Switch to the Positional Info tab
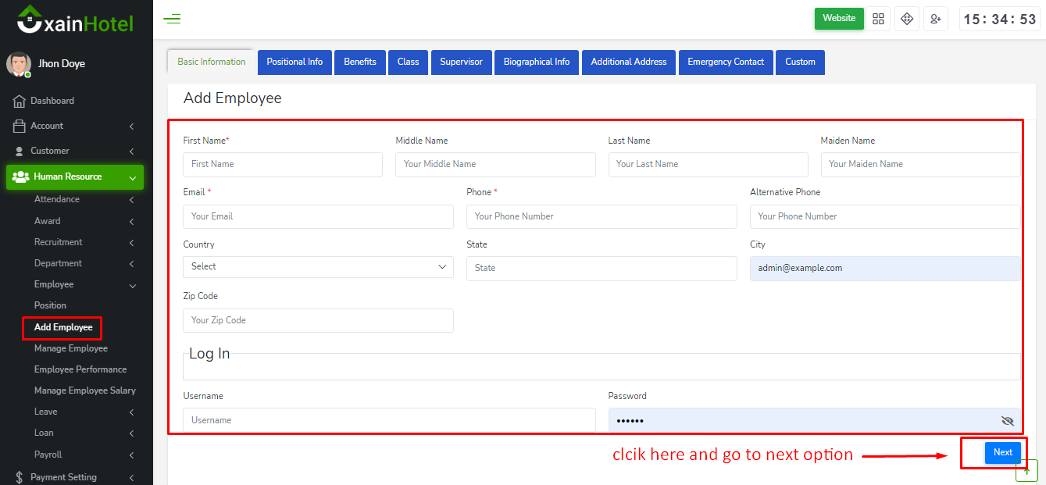This screenshot has width=1046, height=485. [295, 62]
